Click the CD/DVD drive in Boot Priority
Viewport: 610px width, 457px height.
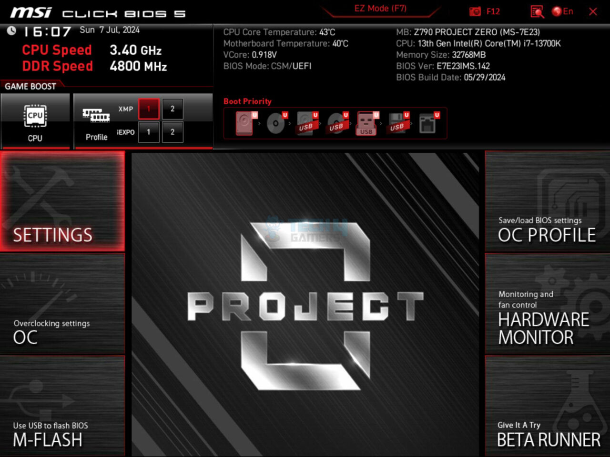pyautogui.click(x=275, y=123)
